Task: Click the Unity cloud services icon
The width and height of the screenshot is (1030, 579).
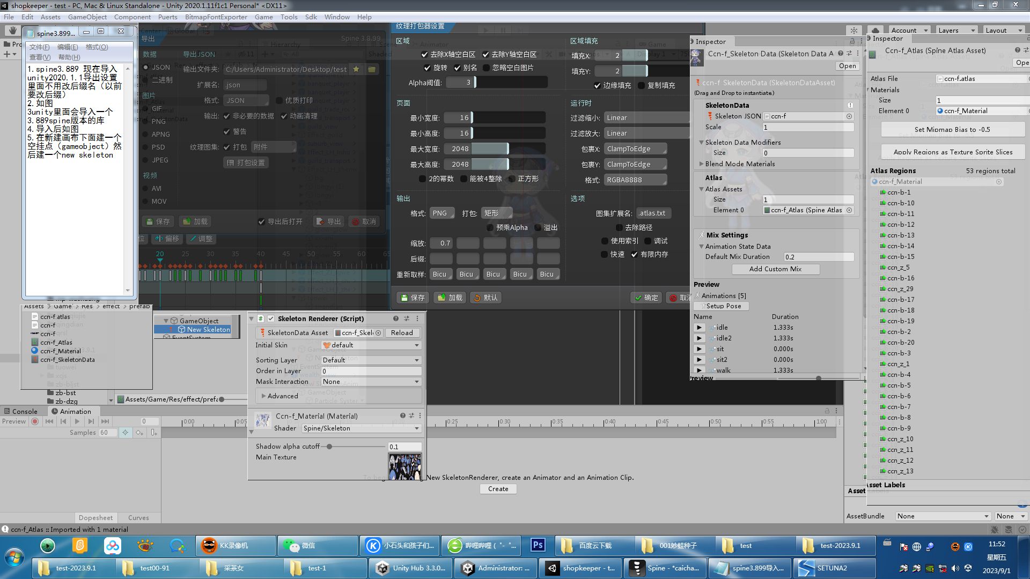Action: point(876,31)
